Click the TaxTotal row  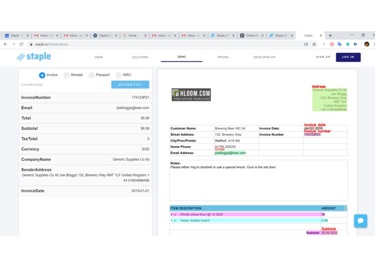click(x=85, y=139)
